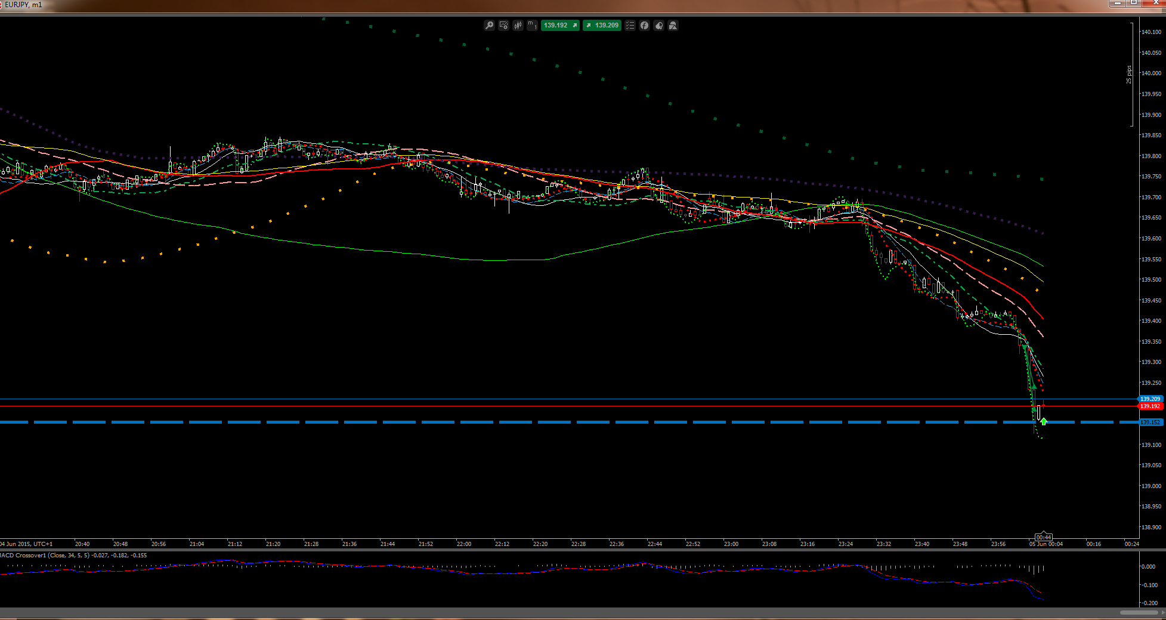Click the 139.500 price axis label
This screenshot has height=620, width=1166.
coord(1151,280)
